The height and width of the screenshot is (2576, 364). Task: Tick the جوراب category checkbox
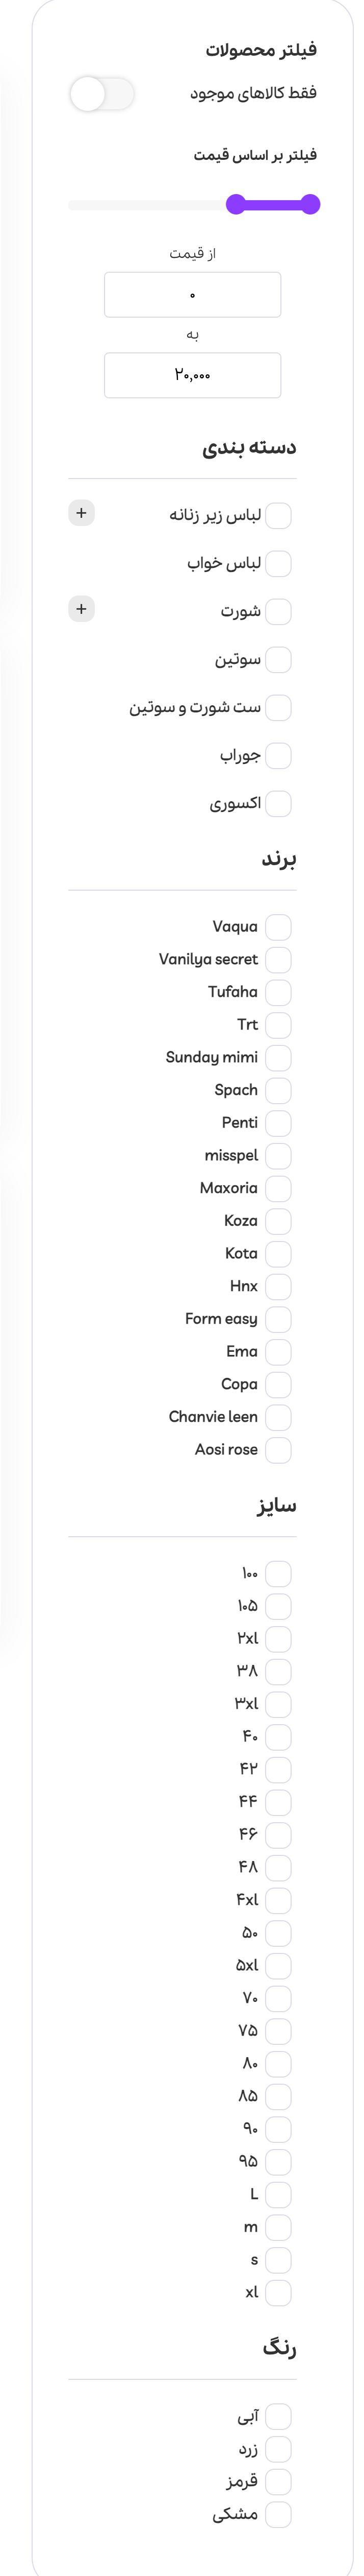click(x=278, y=756)
